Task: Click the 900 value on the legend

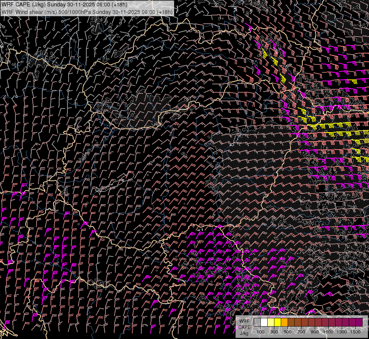Action: 315,332
